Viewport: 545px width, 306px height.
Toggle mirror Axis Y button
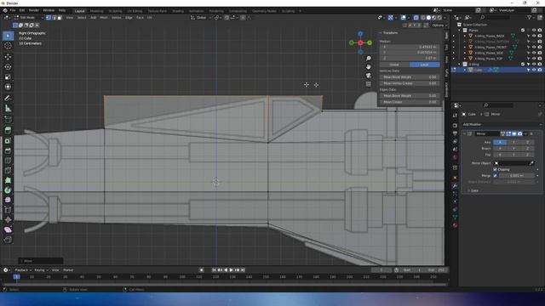[x=513, y=142]
